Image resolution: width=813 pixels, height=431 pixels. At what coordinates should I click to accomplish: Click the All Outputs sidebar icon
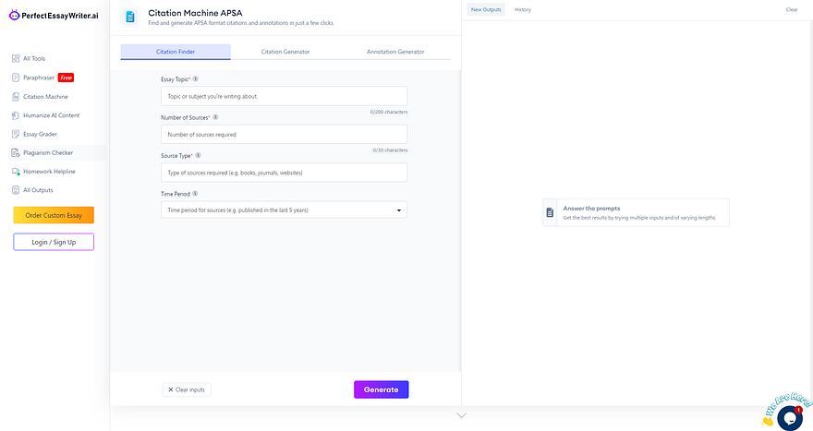point(16,190)
